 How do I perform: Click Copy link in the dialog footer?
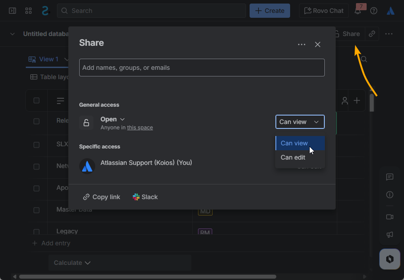coord(101,197)
